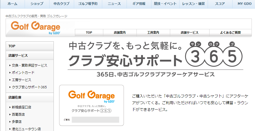This screenshot has height=131, width=255.
Task: Open ゴルフ場予約 from the top navigation
Action: coord(88,4)
